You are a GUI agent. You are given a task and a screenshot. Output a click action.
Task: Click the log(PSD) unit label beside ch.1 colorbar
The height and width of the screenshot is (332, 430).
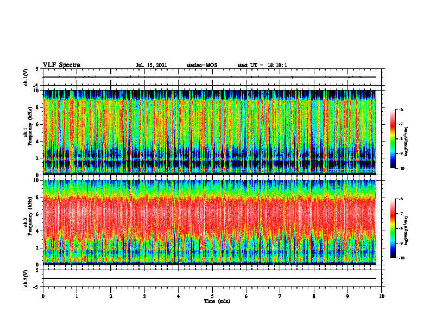pos(407,141)
